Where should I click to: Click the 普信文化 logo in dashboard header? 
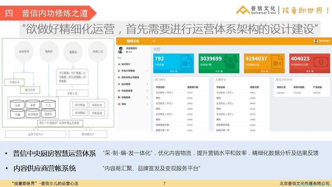[133, 41]
